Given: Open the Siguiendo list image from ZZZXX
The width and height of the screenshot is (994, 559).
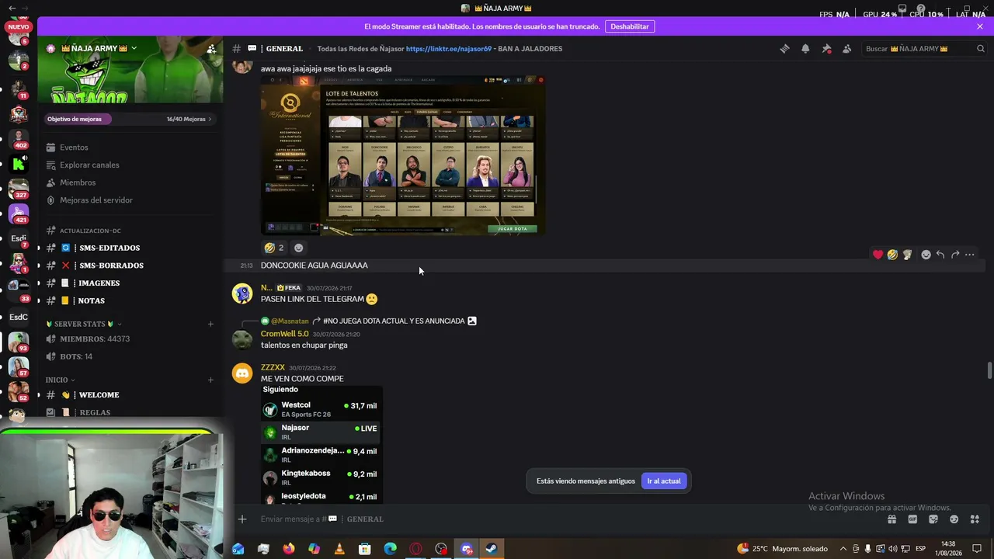Looking at the screenshot, I should point(321,445).
